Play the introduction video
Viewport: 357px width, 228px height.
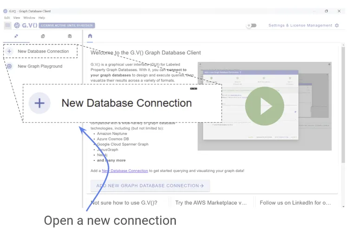(265, 106)
